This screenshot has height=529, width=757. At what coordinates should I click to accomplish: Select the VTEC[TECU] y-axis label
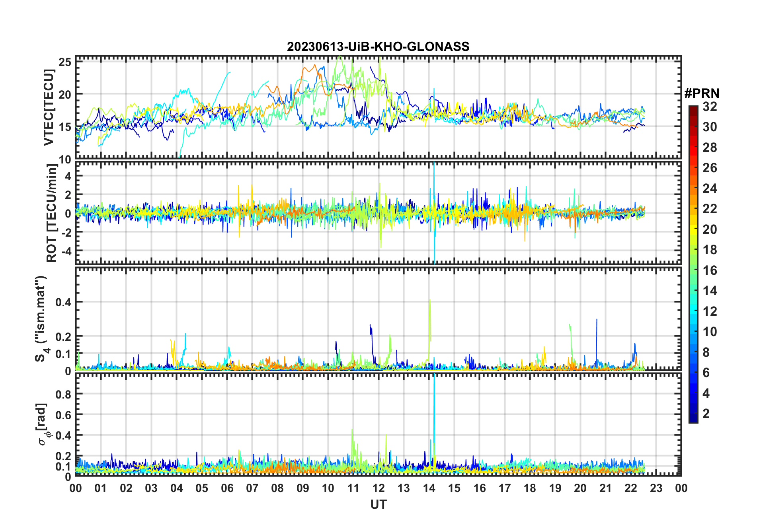click(49, 107)
